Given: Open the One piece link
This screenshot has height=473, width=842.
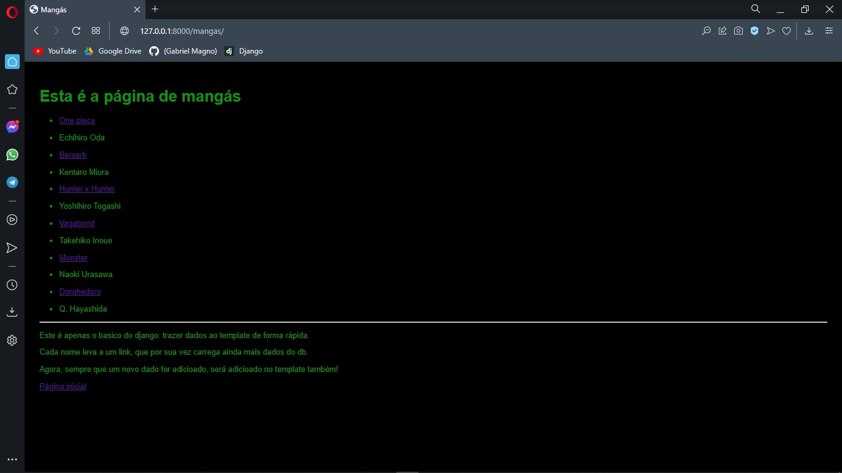Looking at the screenshot, I should pyautogui.click(x=77, y=120).
